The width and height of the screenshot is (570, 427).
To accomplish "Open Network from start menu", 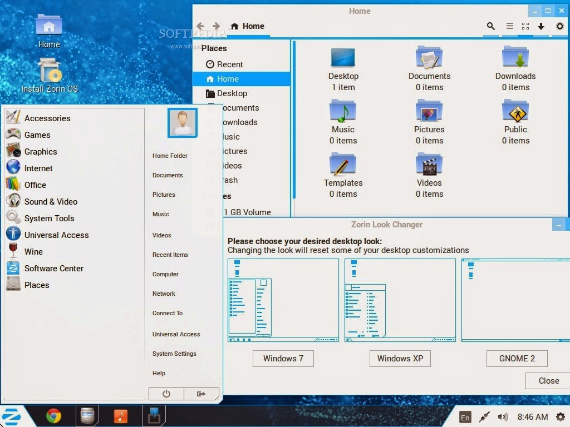I will coord(164,294).
